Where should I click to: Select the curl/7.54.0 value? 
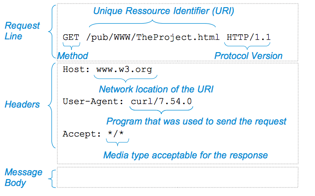[161, 102]
